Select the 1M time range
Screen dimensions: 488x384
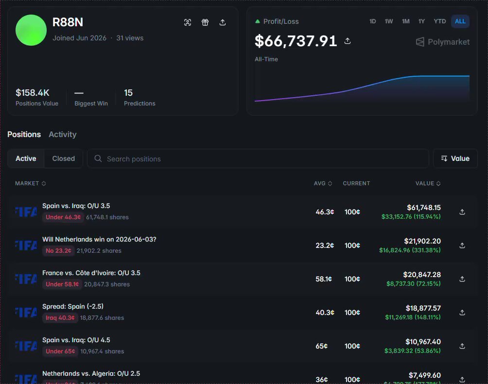coord(405,21)
